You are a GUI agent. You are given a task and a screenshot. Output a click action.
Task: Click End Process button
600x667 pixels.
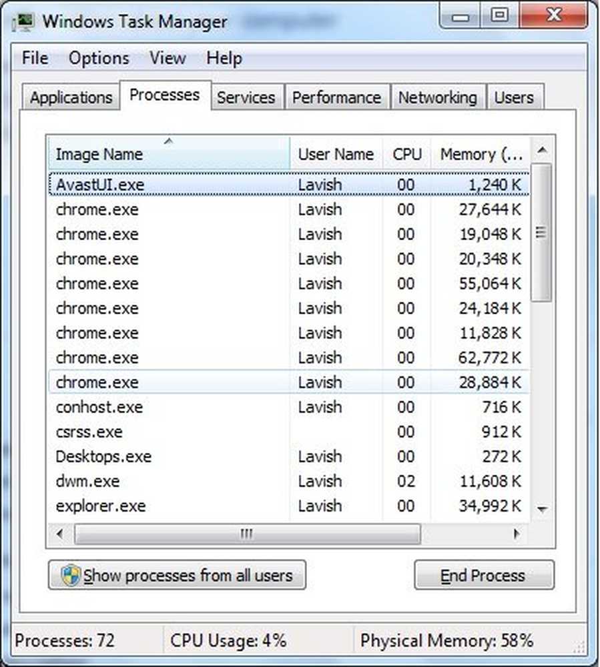(484, 575)
